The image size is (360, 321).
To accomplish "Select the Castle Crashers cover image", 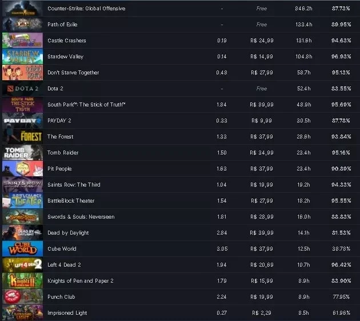I will (x=22, y=41).
